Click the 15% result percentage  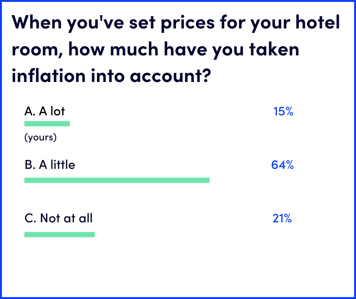[x=283, y=112]
